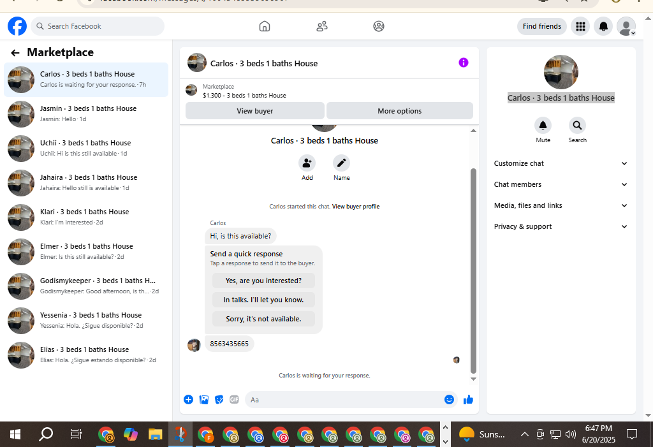653x447 pixels.
Task: Click the taskbar clock showing 6:47 PM
Action: [x=598, y=434]
